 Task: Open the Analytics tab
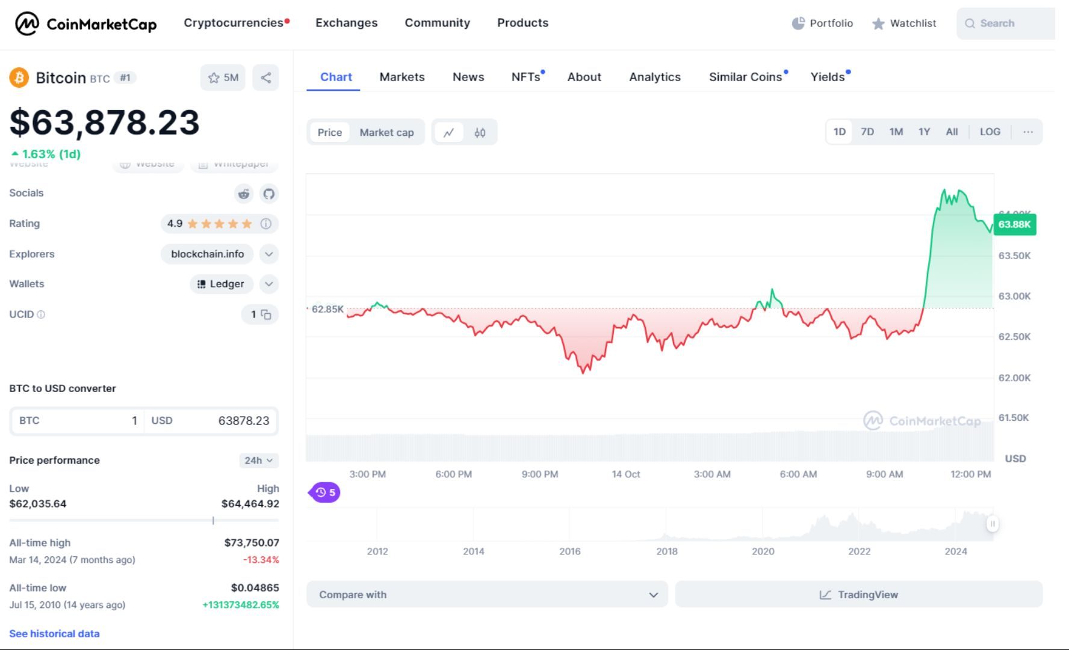point(654,77)
